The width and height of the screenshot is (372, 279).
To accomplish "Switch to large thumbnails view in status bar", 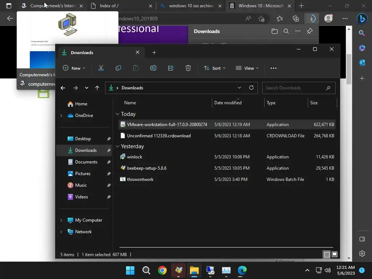I will [x=335, y=255].
